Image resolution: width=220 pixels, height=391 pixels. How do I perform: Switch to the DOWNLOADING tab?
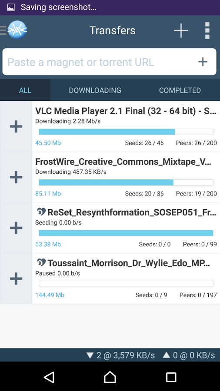coord(95,90)
